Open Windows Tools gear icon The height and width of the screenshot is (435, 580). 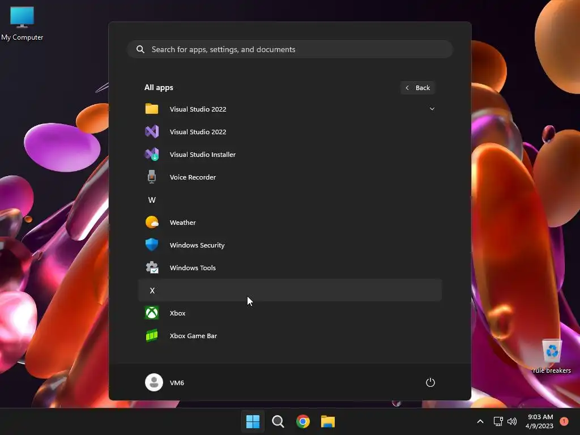click(152, 267)
